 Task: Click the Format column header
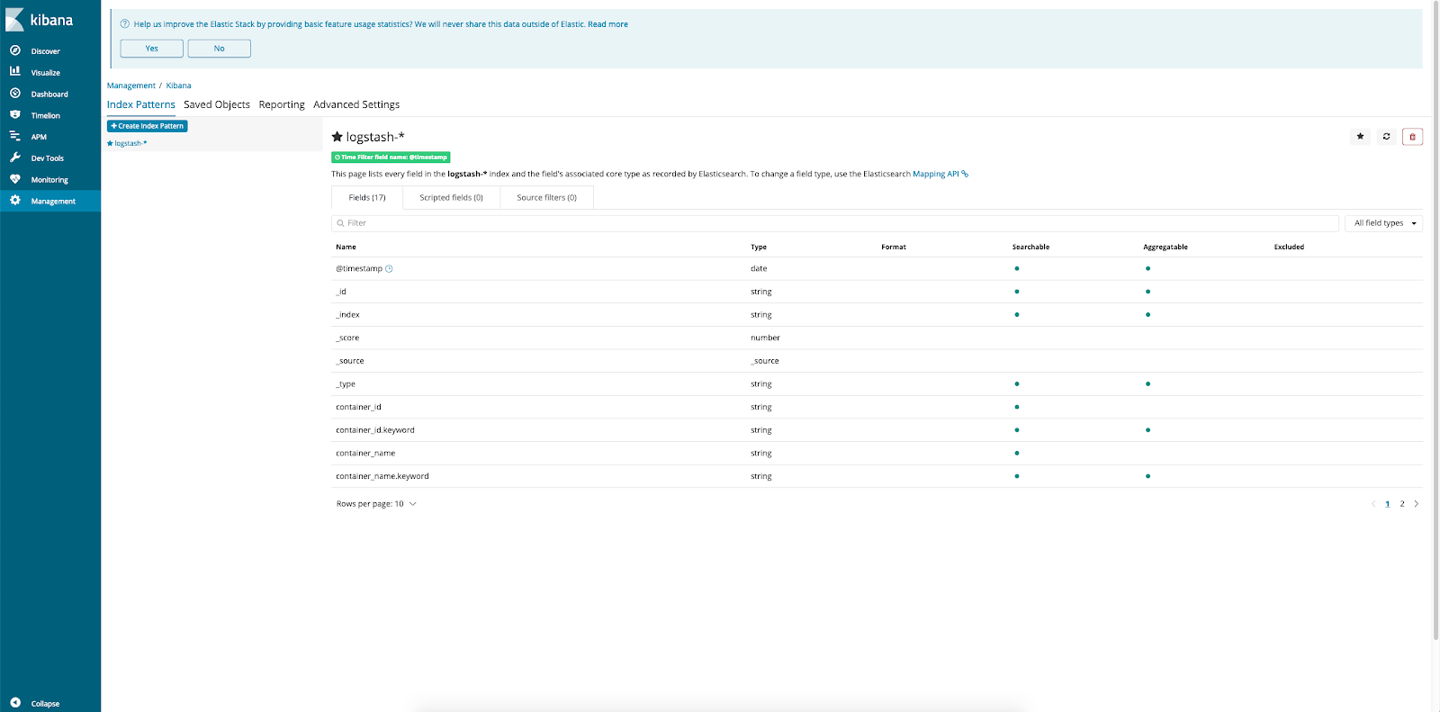pos(894,247)
